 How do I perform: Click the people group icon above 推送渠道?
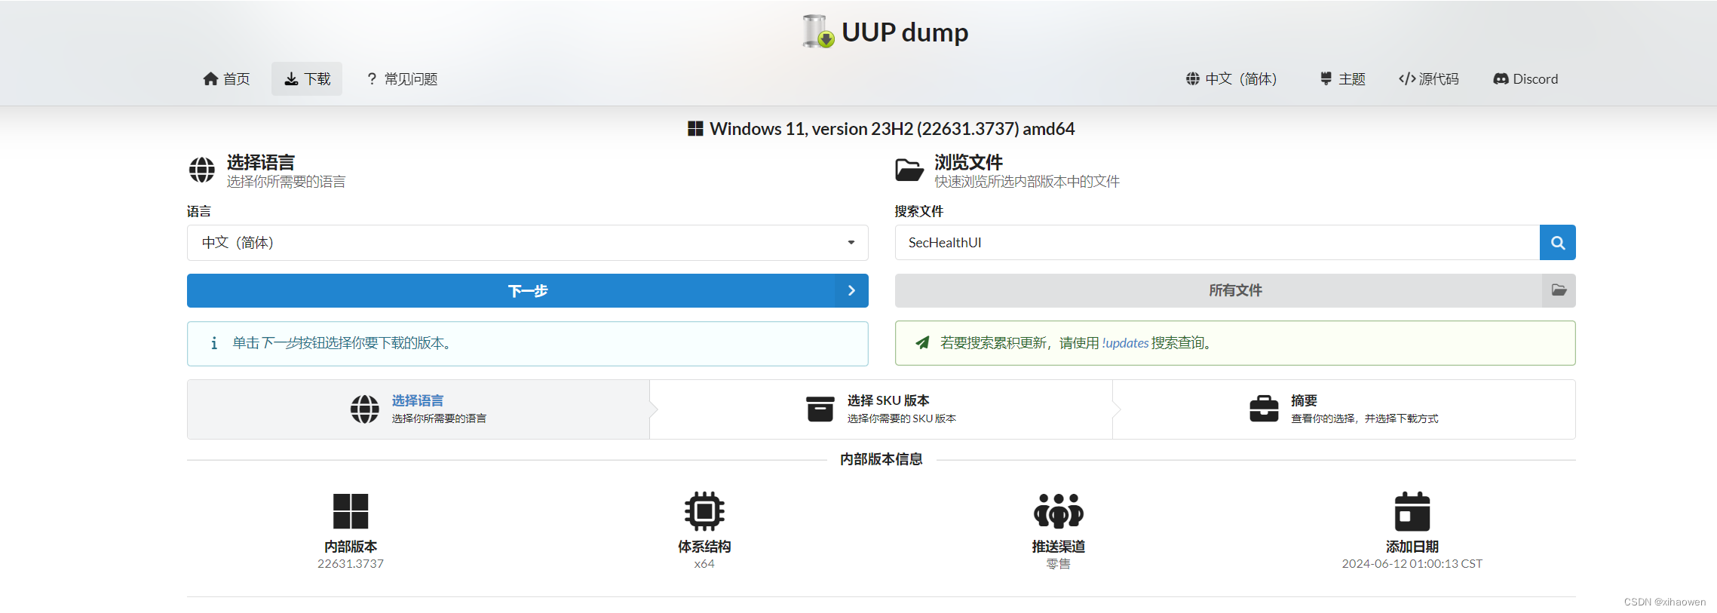(x=1059, y=511)
